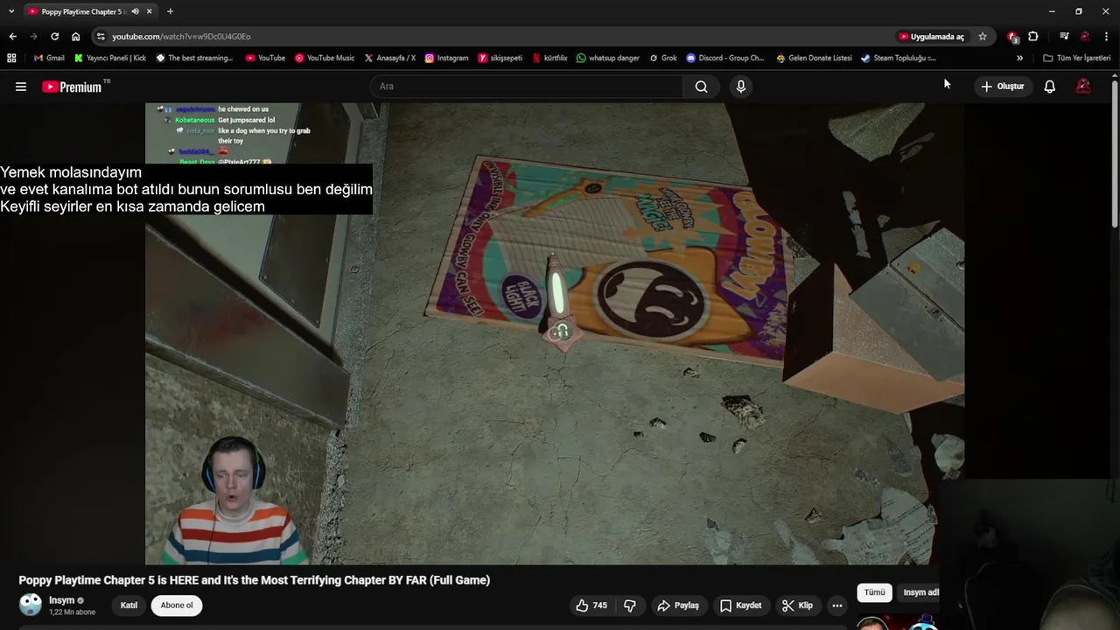Open Gelen Donate Listesi bookmark
This screenshot has width=1120, height=630.
pyautogui.click(x=814, y=58)
